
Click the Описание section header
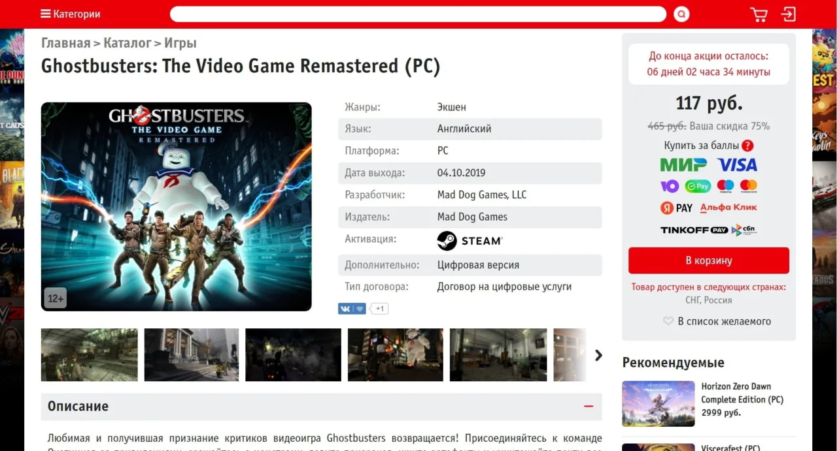(x=322, y=406)
